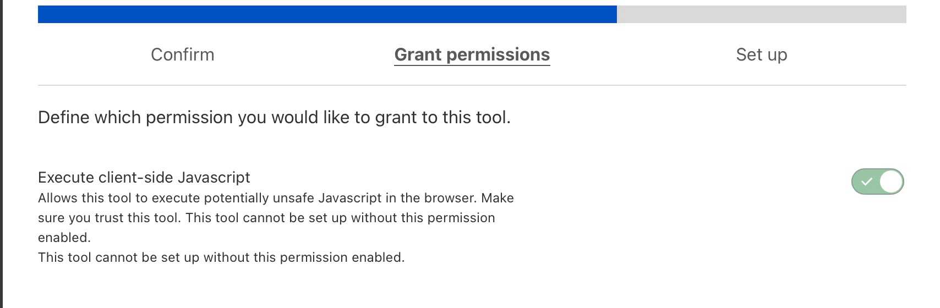Screen dimensions: 940x308
Task: Click the Execute client-side Javascript label
Action: click(x=144, y=177)
